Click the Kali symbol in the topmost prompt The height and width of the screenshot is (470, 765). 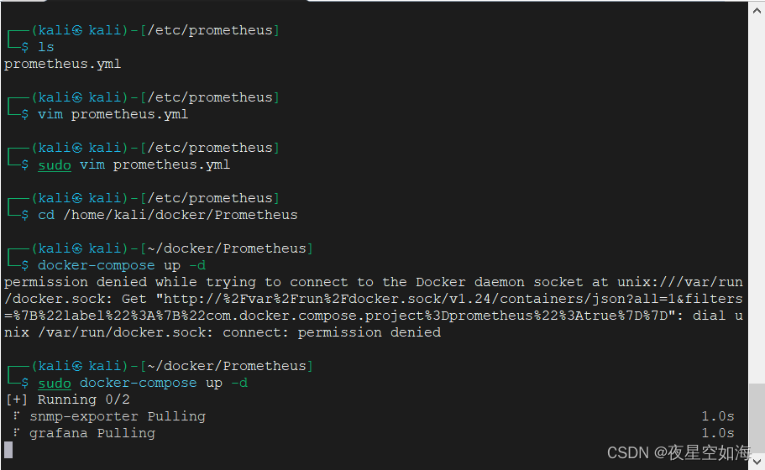point(76,30)
